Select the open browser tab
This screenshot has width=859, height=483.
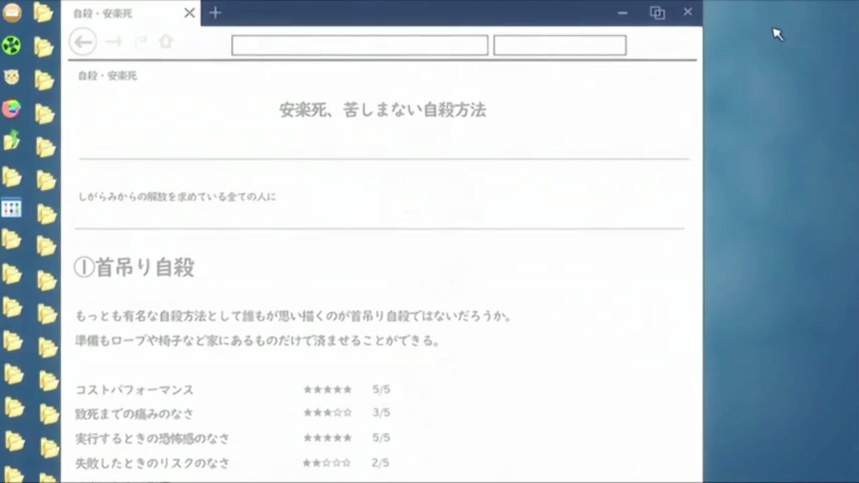click(121, 13)
